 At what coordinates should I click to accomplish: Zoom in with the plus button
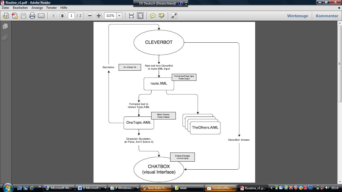pos(99,16)
